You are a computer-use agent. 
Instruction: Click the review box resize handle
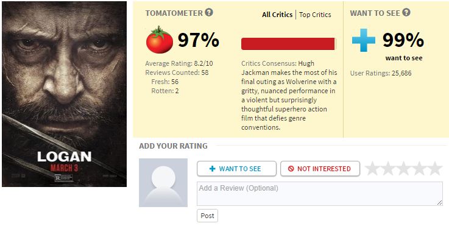439,202
